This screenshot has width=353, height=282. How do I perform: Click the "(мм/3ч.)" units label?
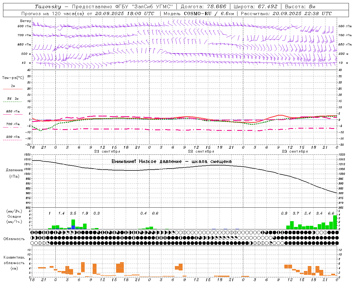[14, 211]
